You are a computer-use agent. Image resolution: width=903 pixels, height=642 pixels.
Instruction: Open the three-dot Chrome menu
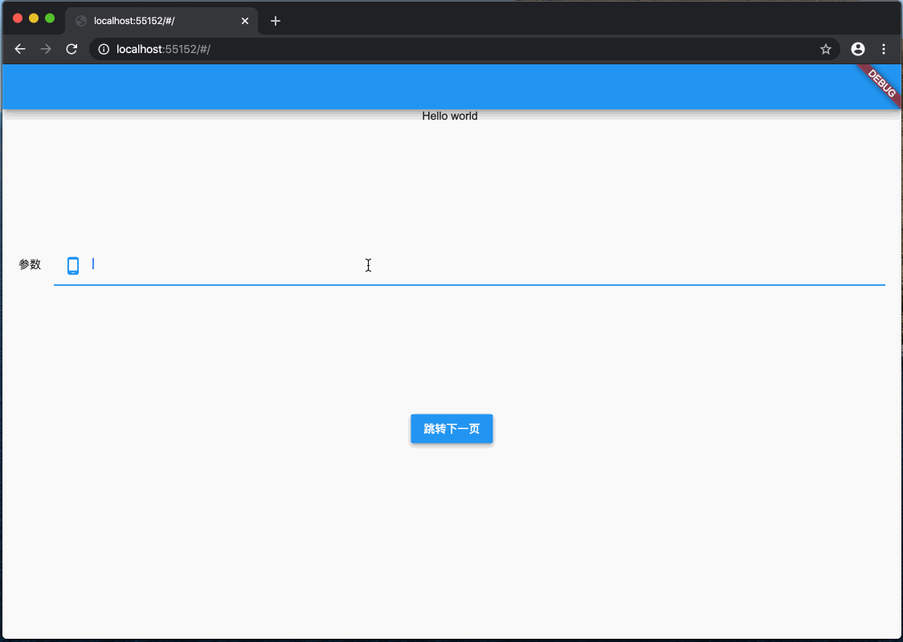point(885,49)
